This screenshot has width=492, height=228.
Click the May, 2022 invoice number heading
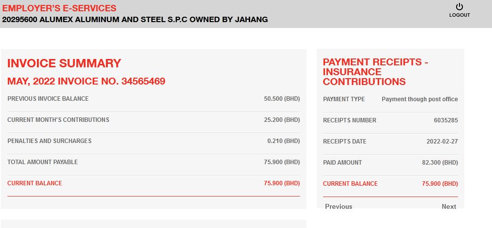86,82
